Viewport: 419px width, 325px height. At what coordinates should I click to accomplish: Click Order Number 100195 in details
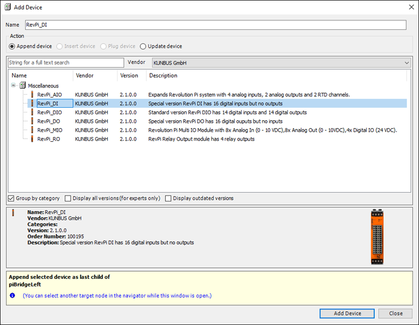pos(56,236)
